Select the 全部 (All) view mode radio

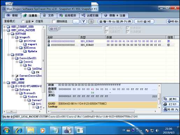[x=23, y=21]
